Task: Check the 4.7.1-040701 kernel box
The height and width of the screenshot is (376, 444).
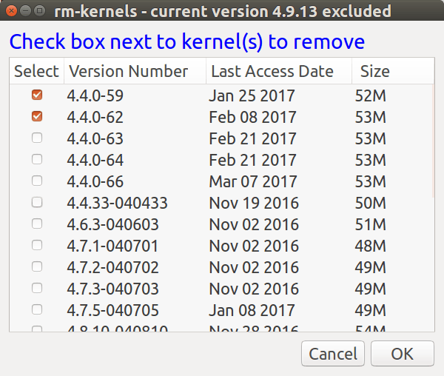Action: 37,246
